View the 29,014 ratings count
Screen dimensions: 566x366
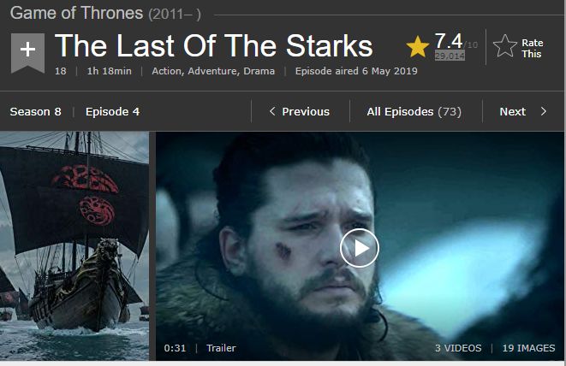click(x=450, y=56)
